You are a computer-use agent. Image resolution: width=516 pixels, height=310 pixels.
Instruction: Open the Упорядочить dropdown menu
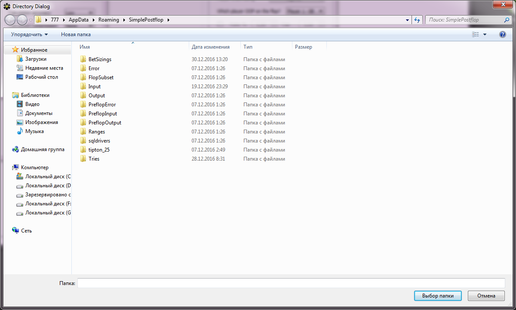(x=29, y=34)
